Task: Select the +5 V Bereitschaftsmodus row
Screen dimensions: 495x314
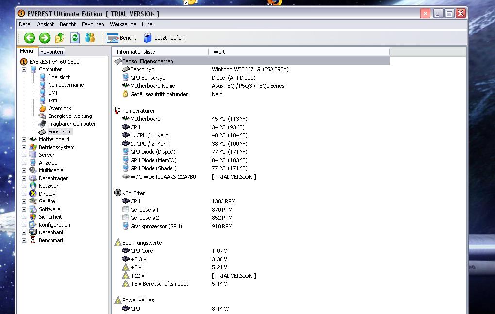Action: coord(252,284)
